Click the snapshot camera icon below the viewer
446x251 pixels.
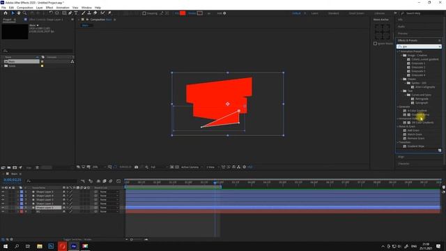(137, 167)
